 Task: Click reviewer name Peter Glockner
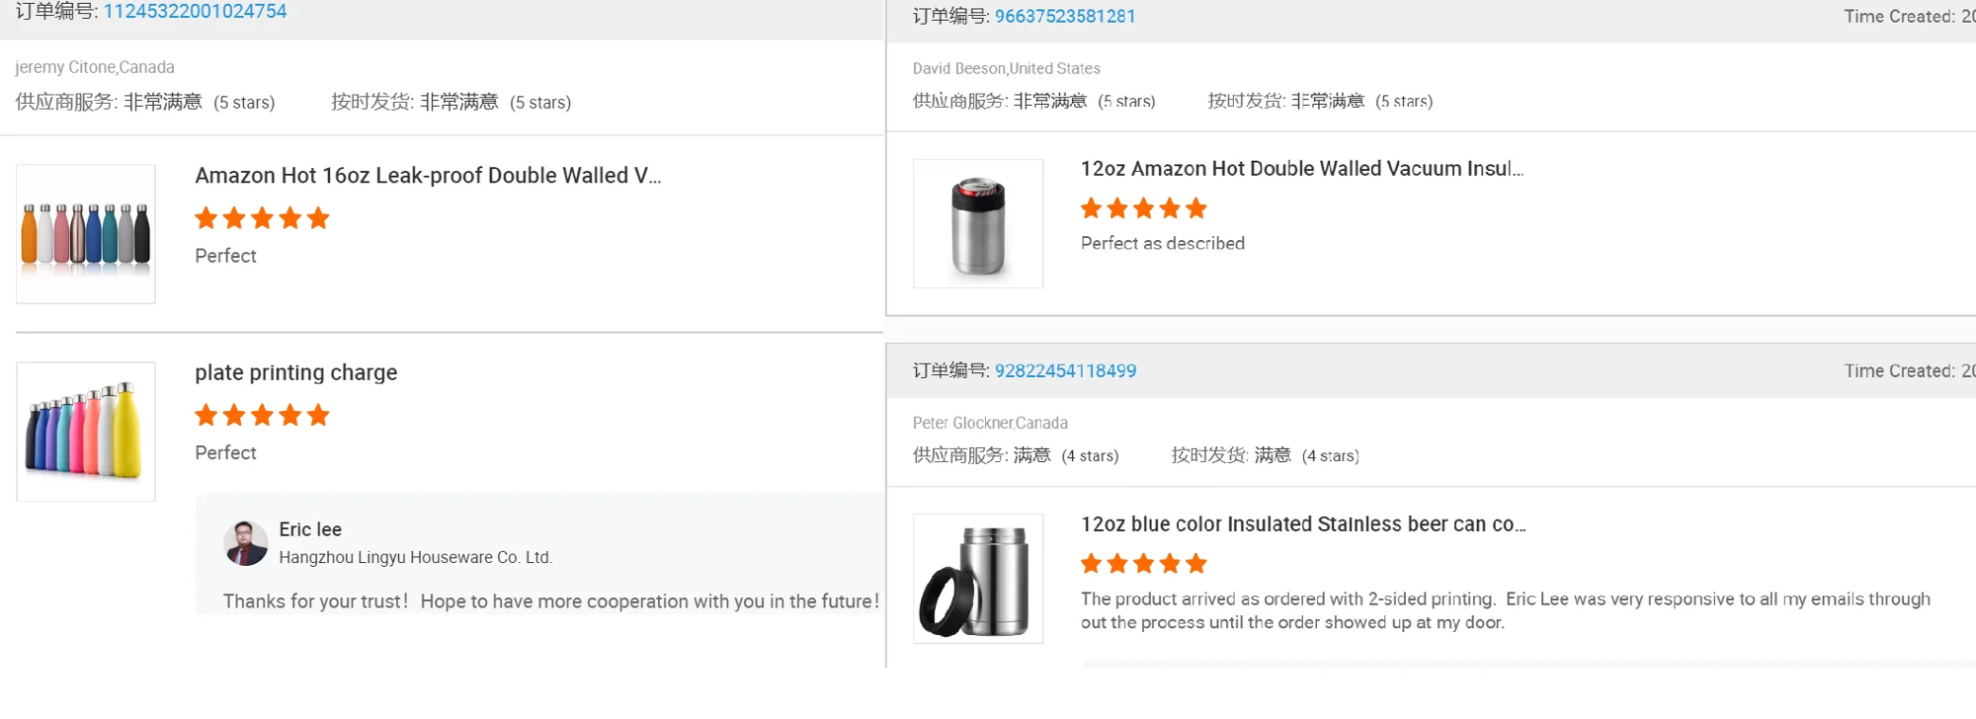tap(962, 424)
